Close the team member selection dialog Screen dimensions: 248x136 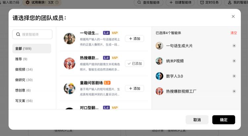coord(233,17)
